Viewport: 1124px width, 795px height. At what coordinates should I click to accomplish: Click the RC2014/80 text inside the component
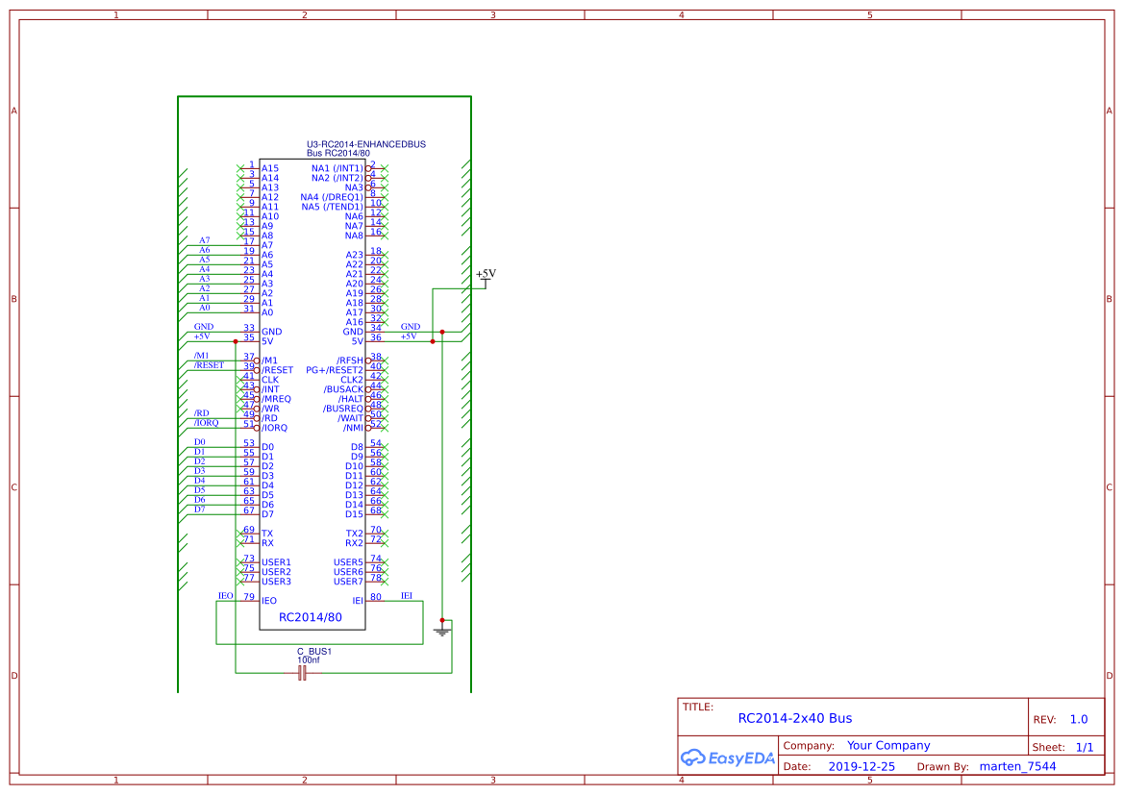(x=310, y=617)
